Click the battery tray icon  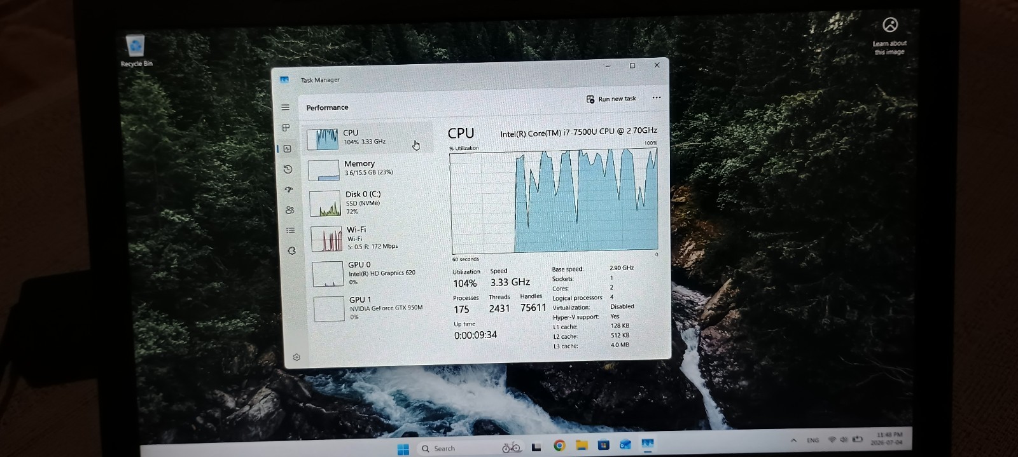(x=857, y=439)
